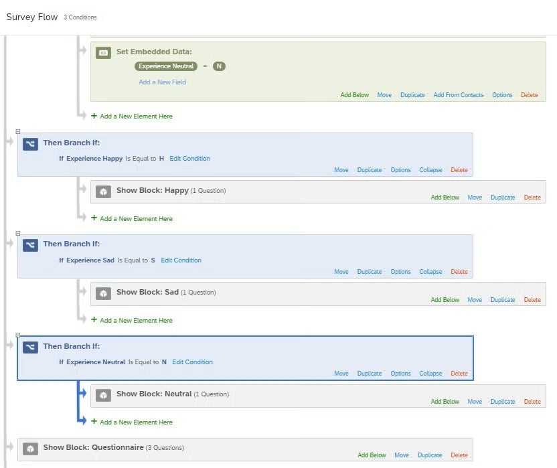Delete the Show Block: Neutral element

532,402
